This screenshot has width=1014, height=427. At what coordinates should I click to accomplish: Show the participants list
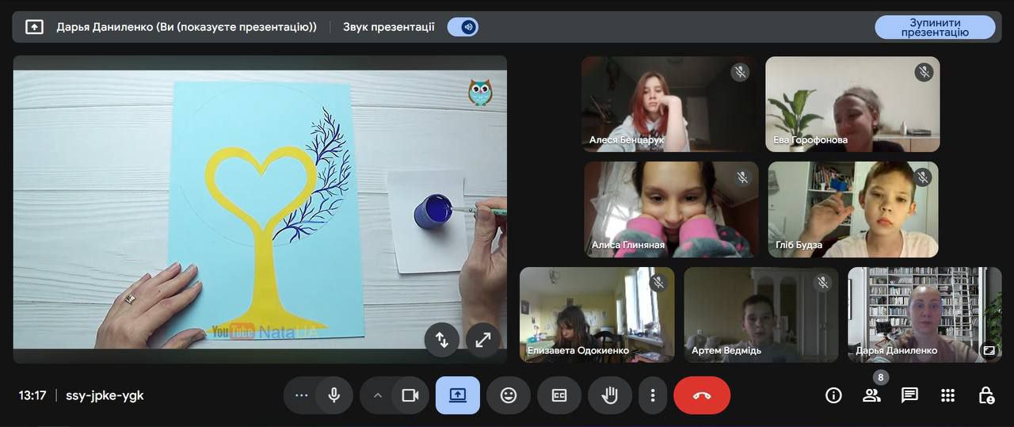coord(871,395)
